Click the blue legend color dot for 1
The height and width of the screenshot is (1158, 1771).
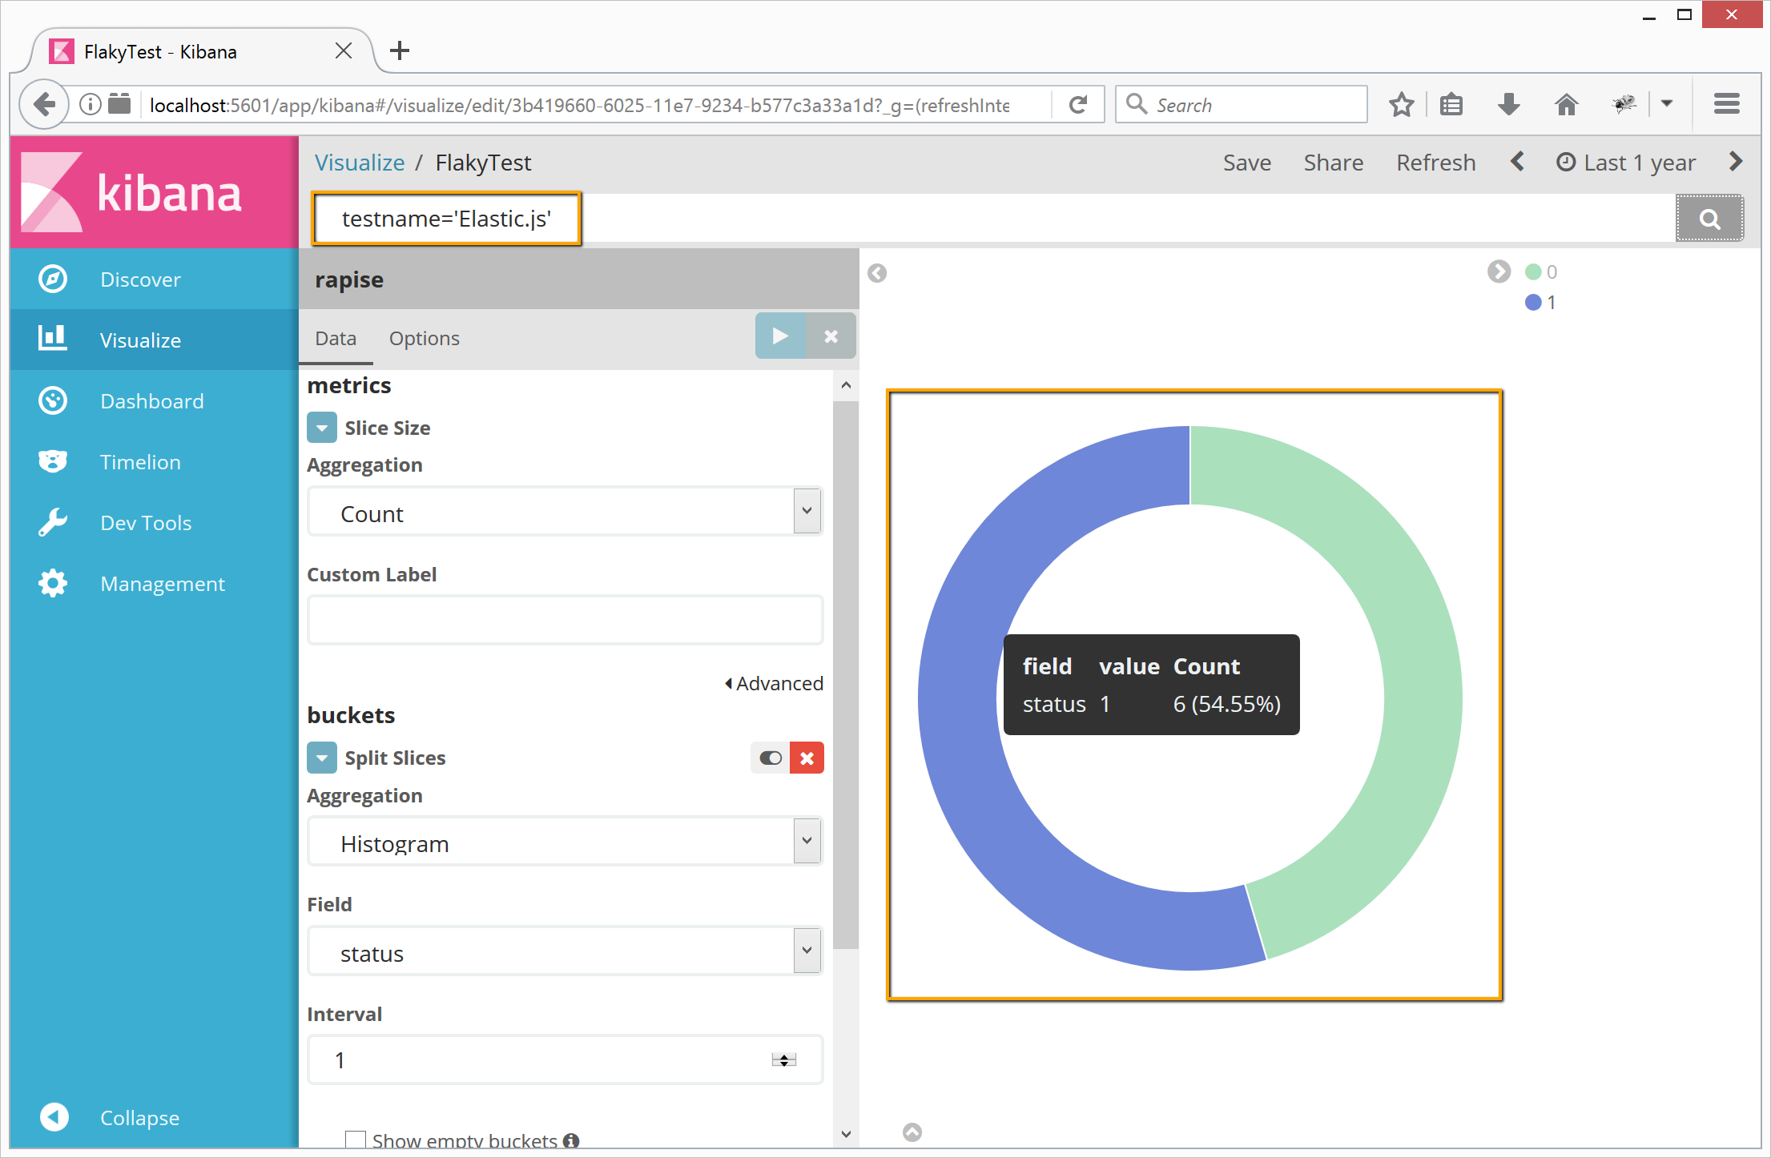pyautogui.click(x=1533, y=303)
